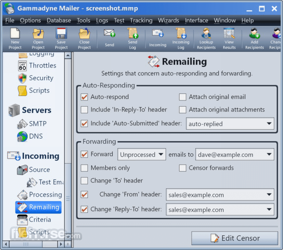Click the Add Recipients toolbar icon
The height and width of the screenshot is (250, 283).
click(x=254, y=39)
